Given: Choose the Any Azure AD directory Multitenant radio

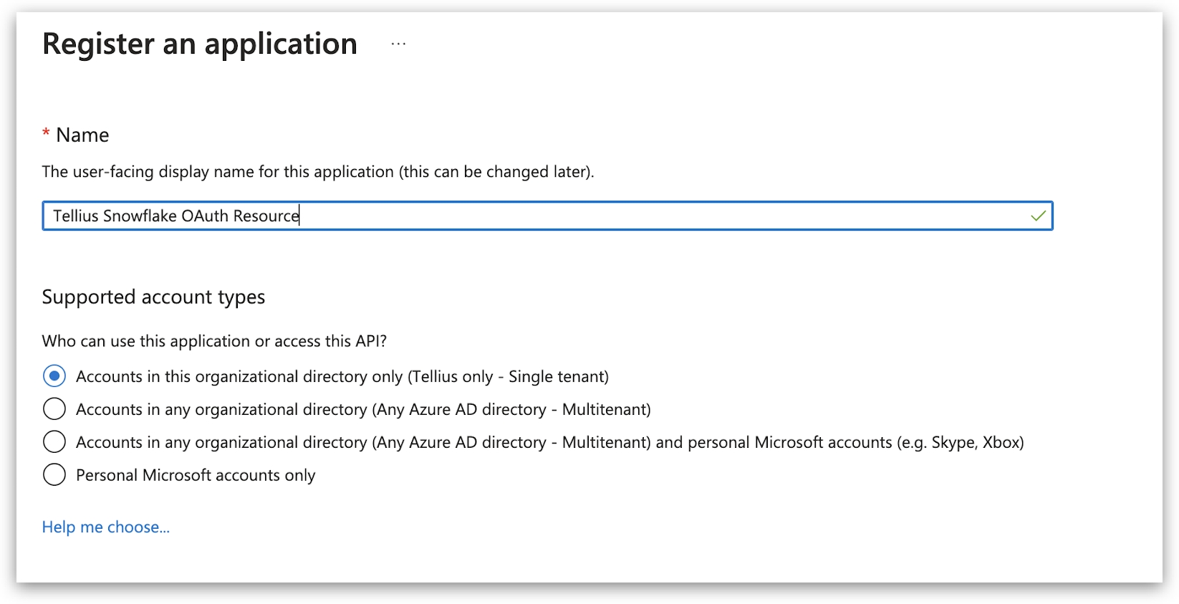Looking at the screenshot, I should (x=54, y=409).
